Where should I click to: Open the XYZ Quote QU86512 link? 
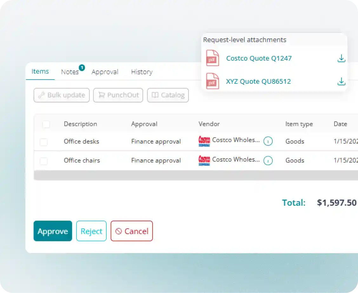258,81
